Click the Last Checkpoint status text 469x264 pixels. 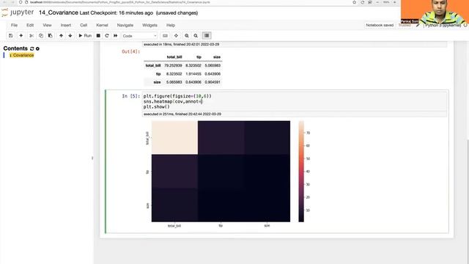point(116,13)
